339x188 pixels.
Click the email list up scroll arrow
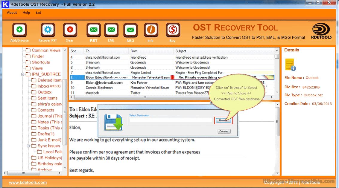[277, 50]
